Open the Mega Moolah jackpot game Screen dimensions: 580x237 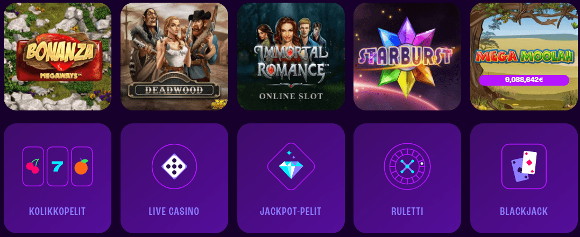(x=524, y=56)
